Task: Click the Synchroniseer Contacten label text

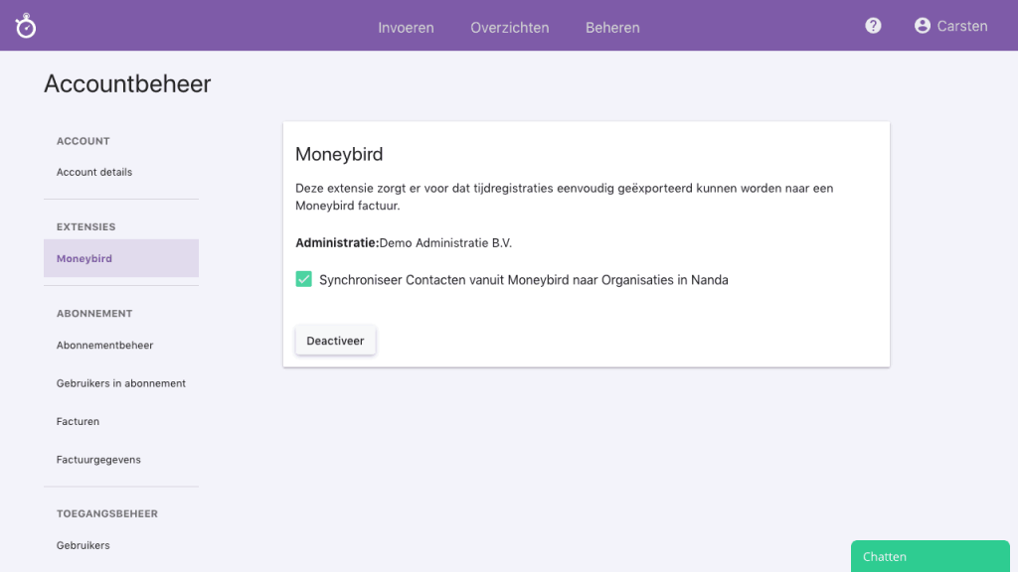Action: tap(523, 280)
